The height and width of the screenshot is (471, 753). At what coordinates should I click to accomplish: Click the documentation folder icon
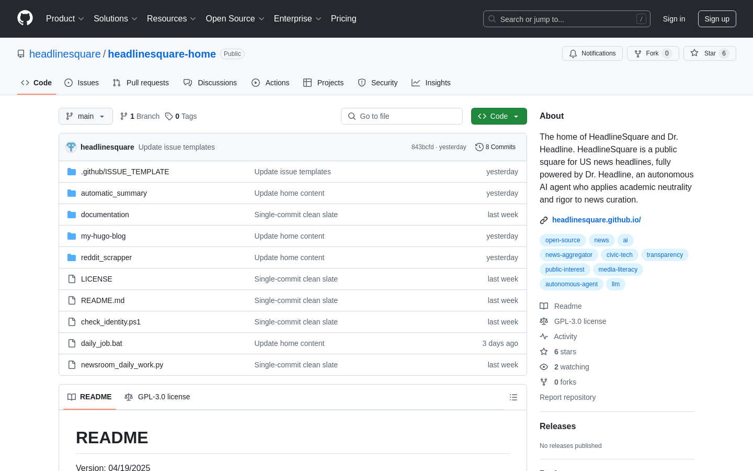click(72, 215)
